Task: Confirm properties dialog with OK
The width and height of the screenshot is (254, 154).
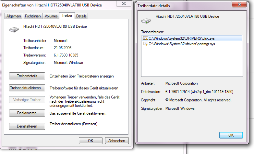Action: tap(91, 141)
